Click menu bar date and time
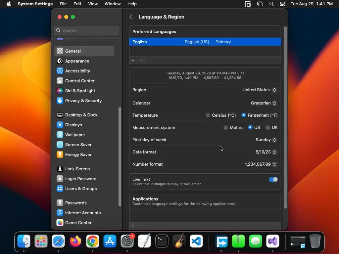This screenshot has height=254, width=339. point(312,4)
